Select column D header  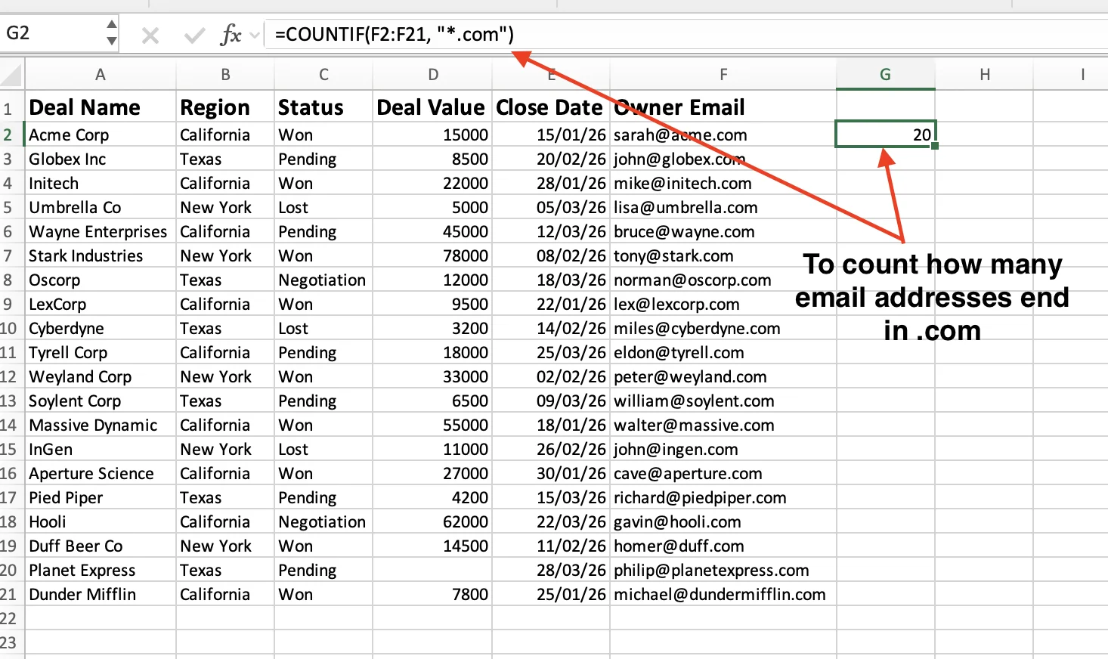(x=433, y=75)
